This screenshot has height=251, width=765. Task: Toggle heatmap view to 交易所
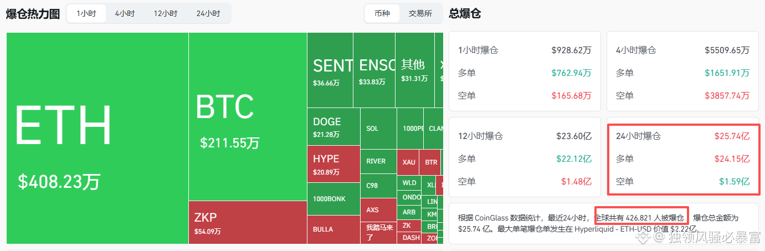[x=420, y=14]
